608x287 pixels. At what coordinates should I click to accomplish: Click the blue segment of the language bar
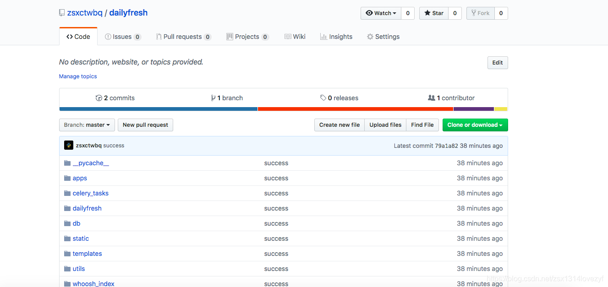[x=159, y=109]
